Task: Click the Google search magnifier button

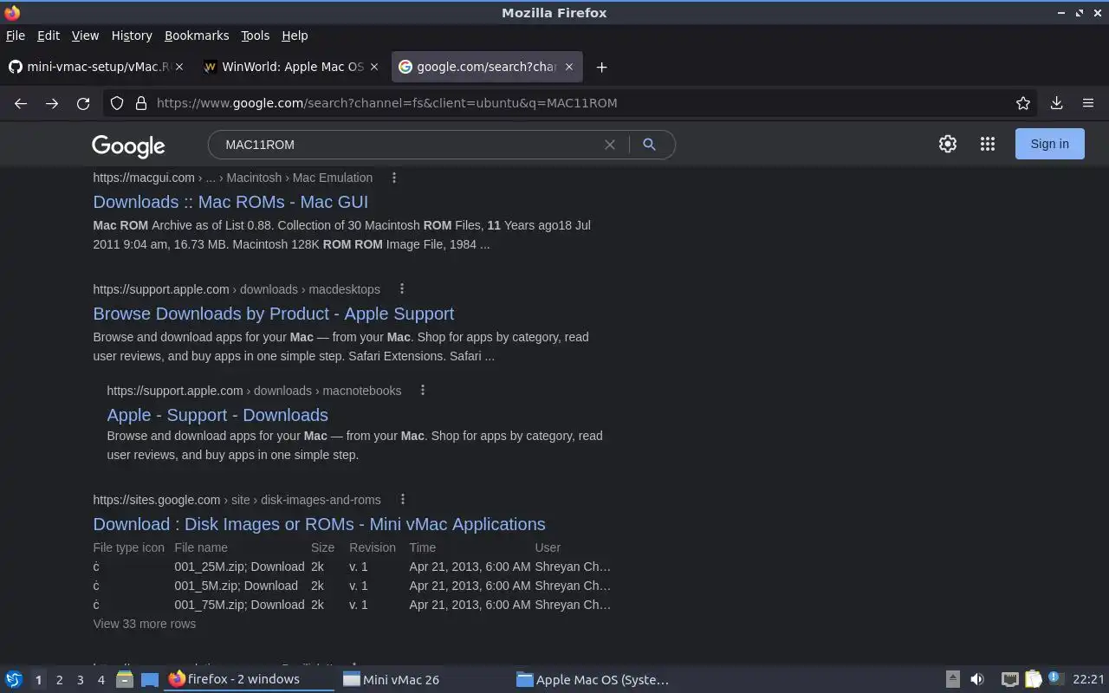Action: 649,145
